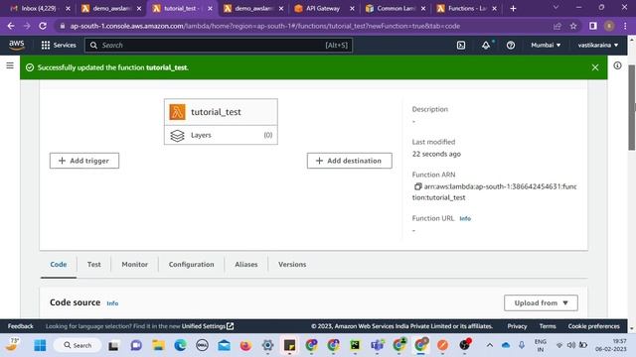Screen dimensions: 636x357
Task: Switch to the Functions - La browser tab
Action: 466,8
